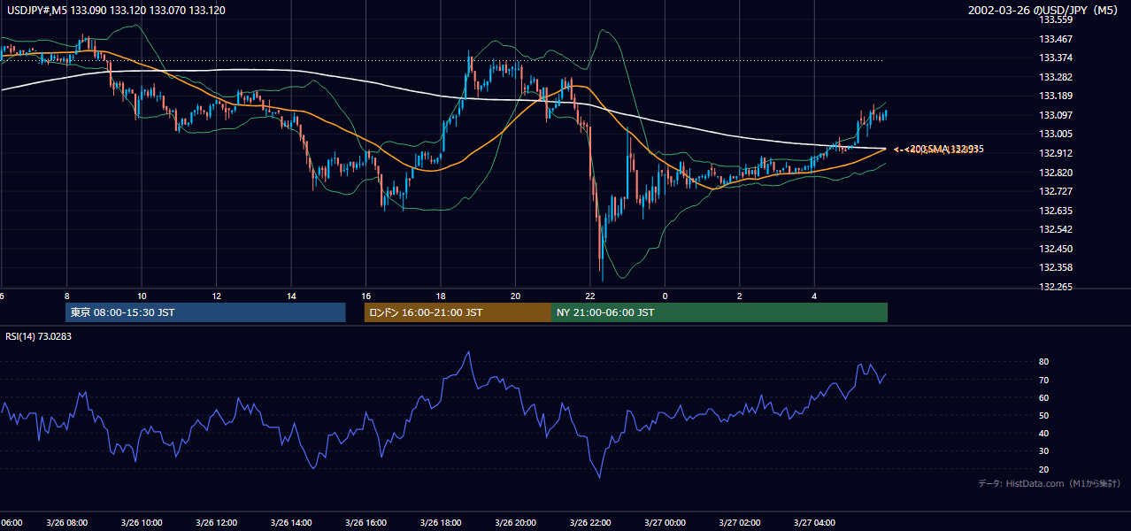Viewport: 1131px width, 531px height.
Task: Click the 3/26 16:00 bottom time label
Action: 366,522
